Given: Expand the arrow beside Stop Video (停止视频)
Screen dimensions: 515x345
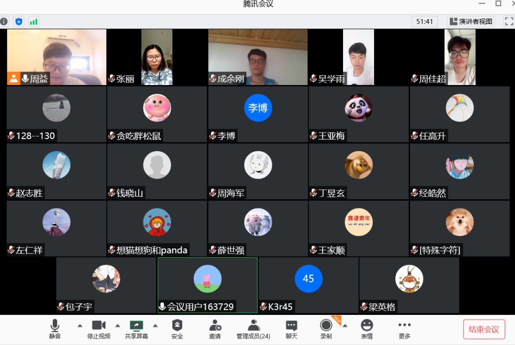Looking at the screenshot, I should tap(117, 325).
